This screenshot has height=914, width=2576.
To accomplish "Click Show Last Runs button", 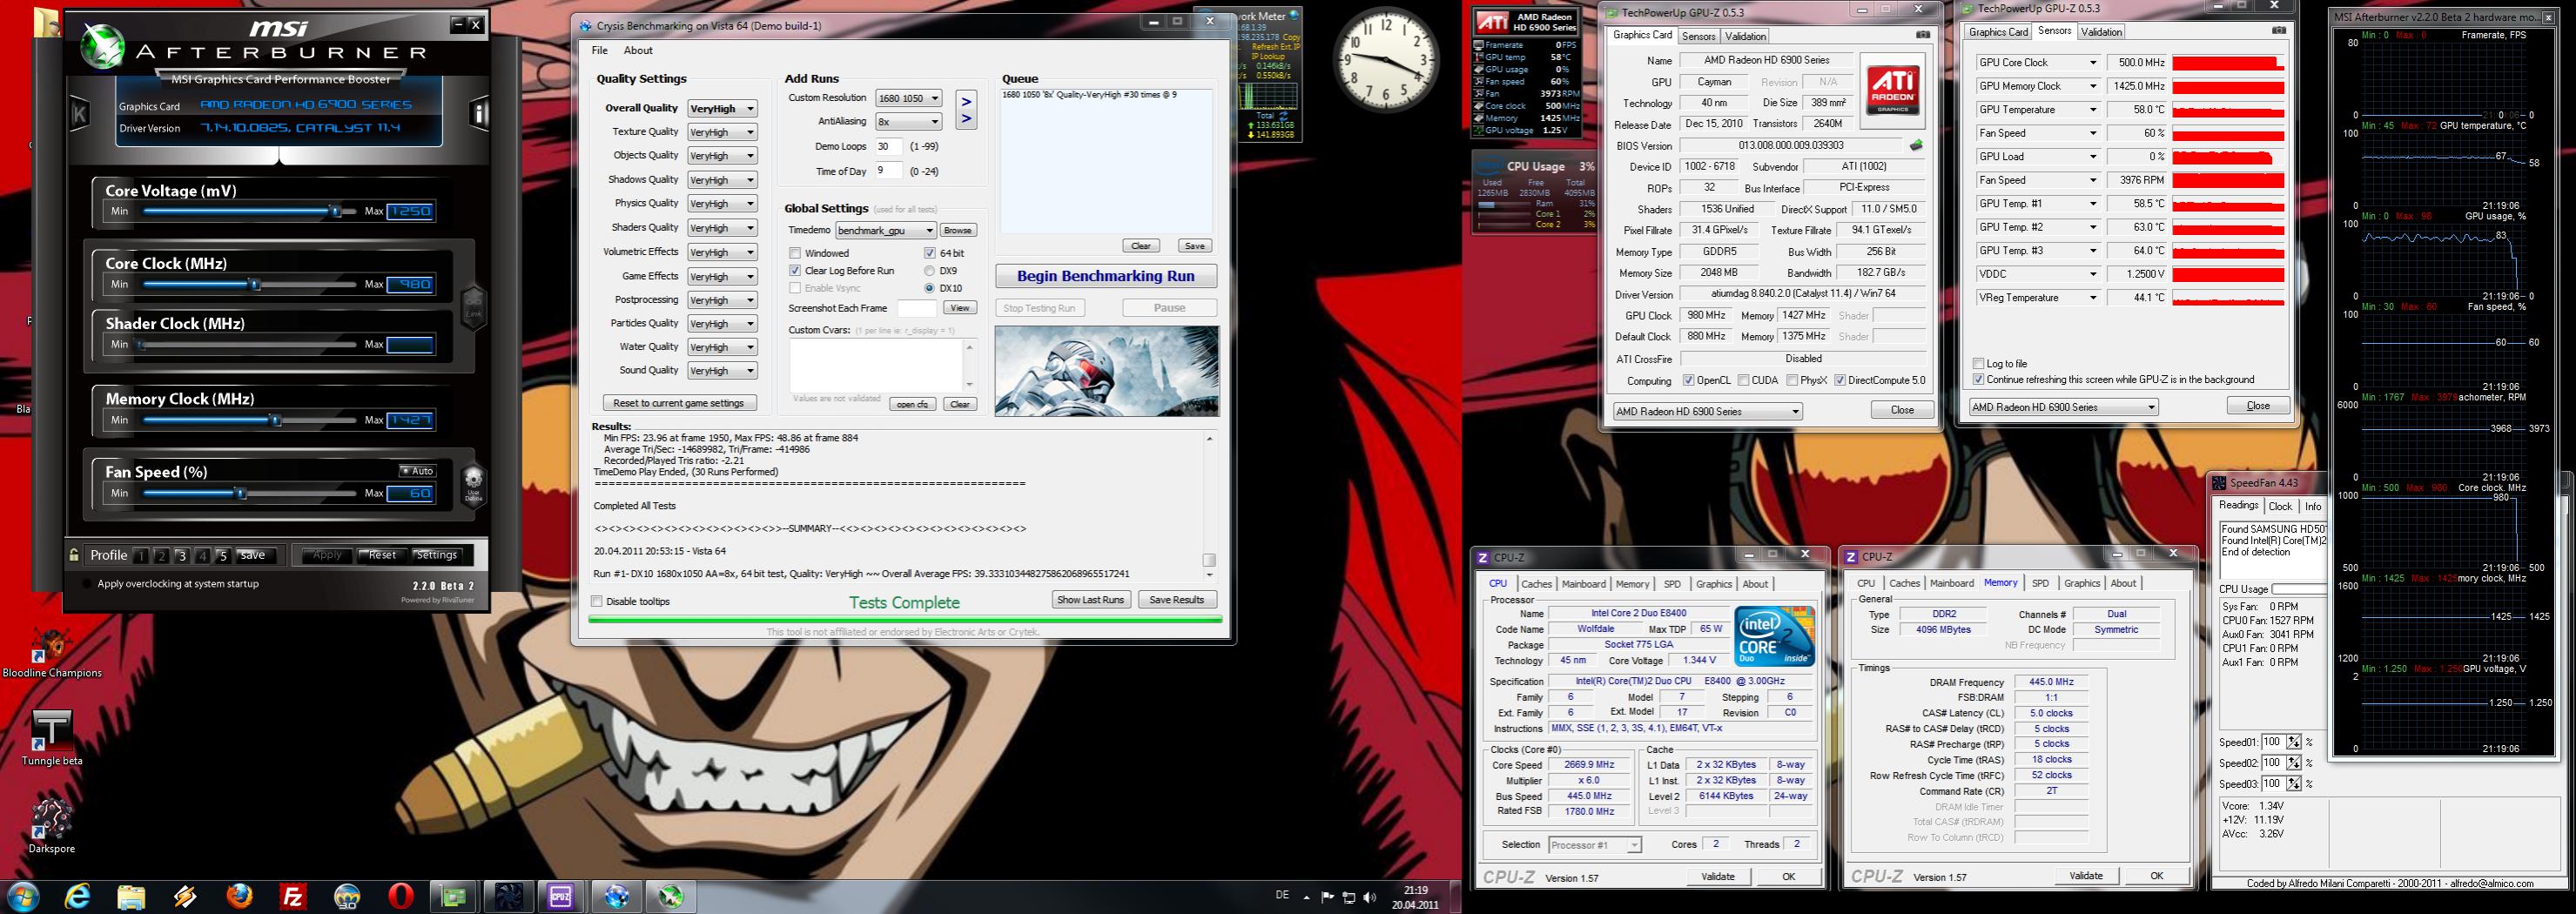I will coord(1090,599).
